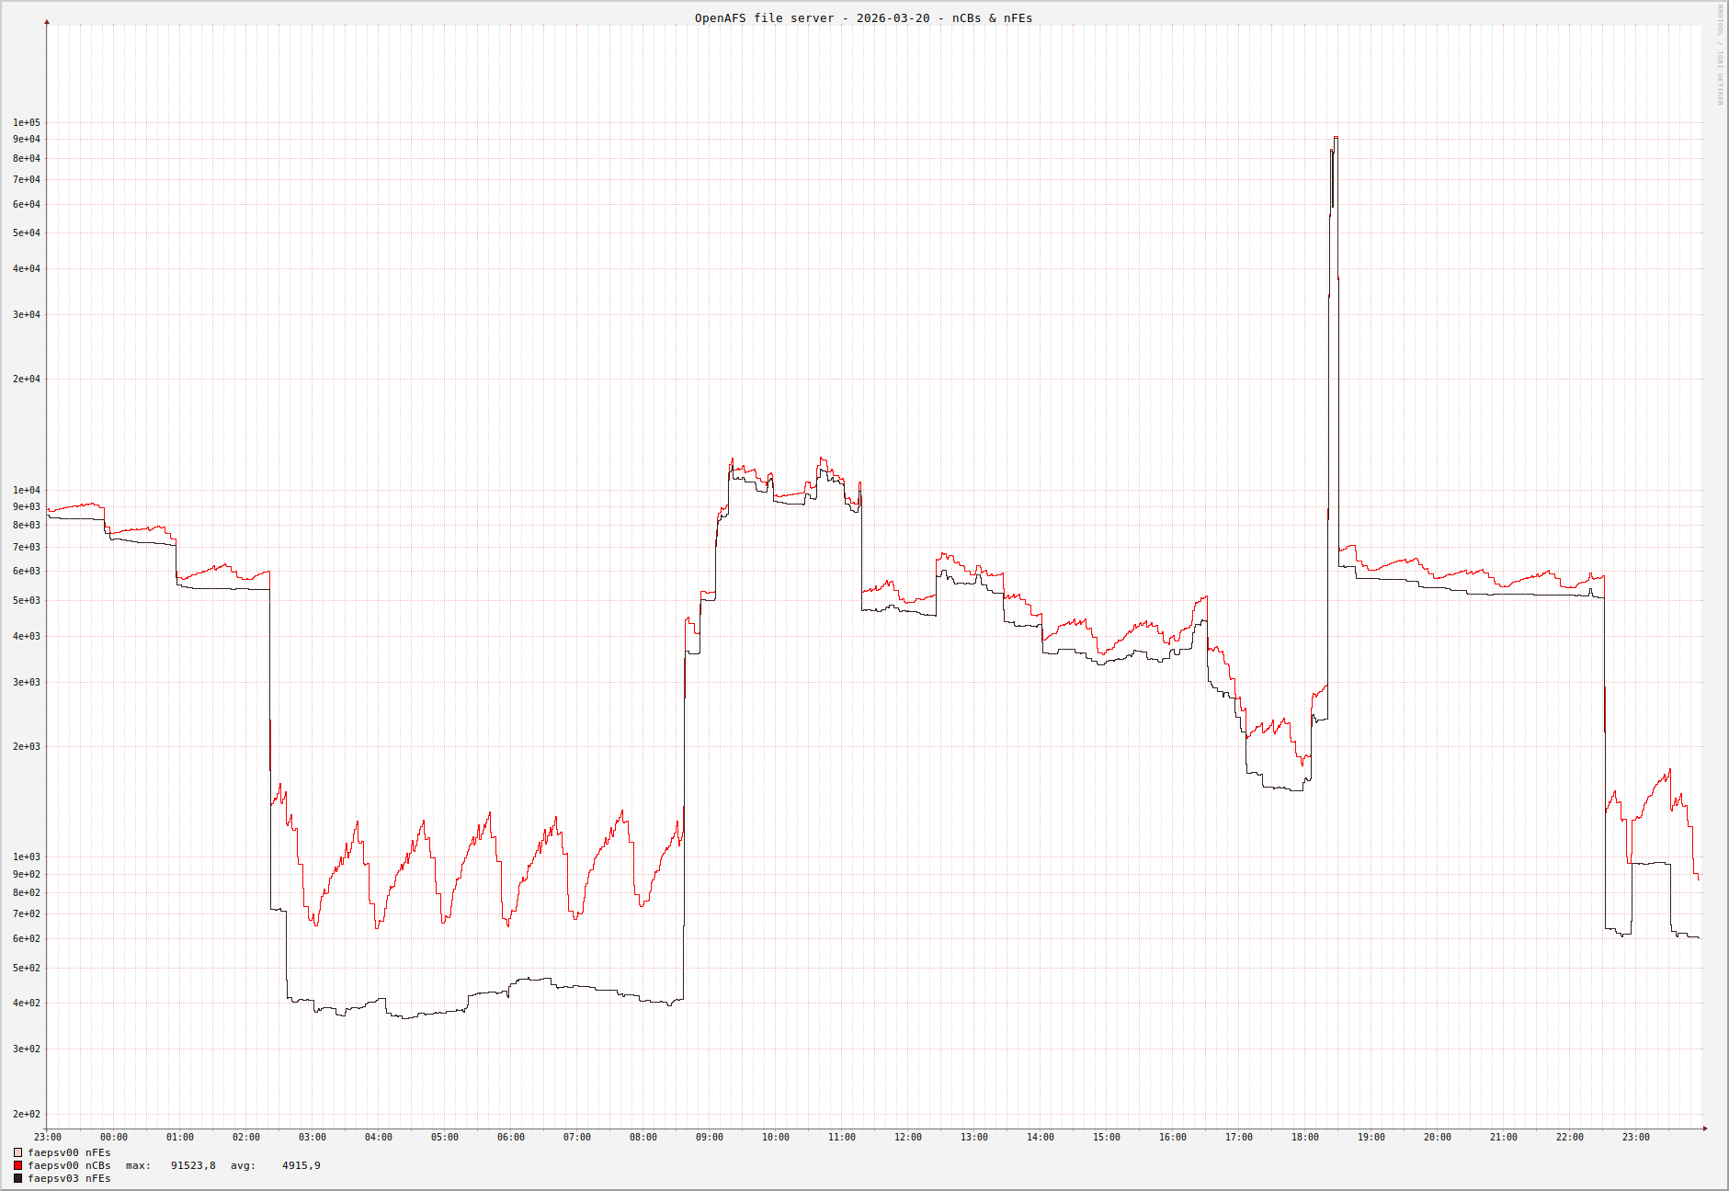Click the max value 91523,8 in legend
Screen dimensions: 1729x1191
(x=193, y=1165)
